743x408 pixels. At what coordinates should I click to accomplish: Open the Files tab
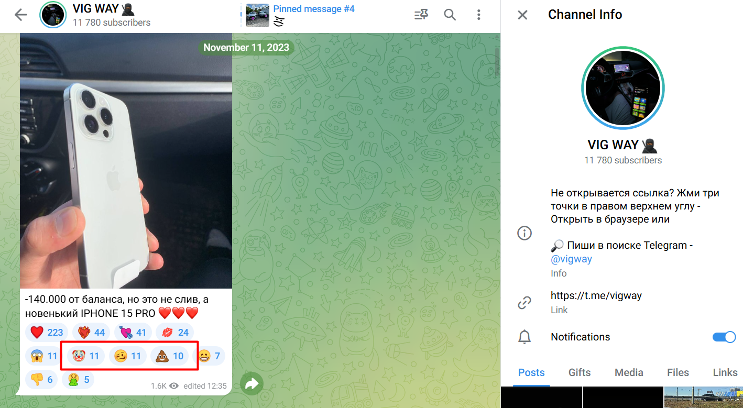coord(678,372)
